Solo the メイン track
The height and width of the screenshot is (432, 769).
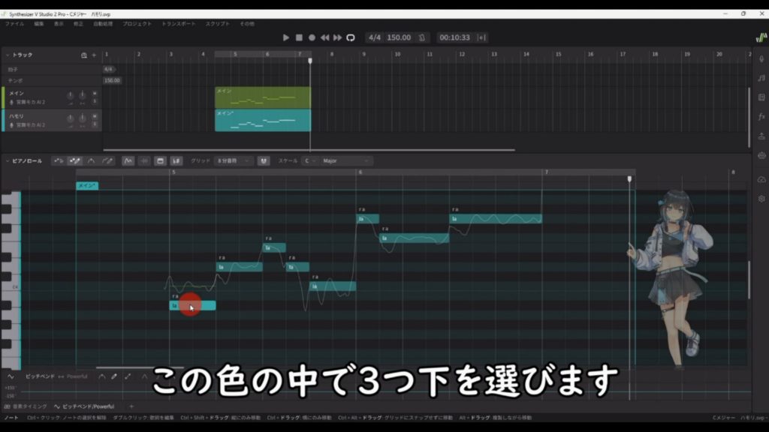pos(95,101)
